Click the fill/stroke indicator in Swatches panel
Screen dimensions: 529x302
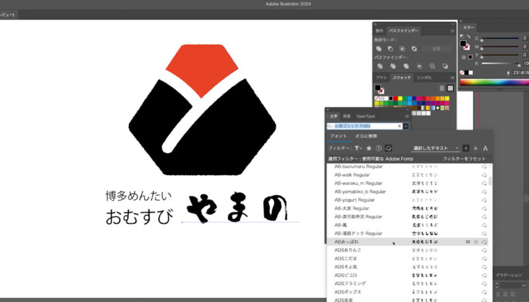379,89
